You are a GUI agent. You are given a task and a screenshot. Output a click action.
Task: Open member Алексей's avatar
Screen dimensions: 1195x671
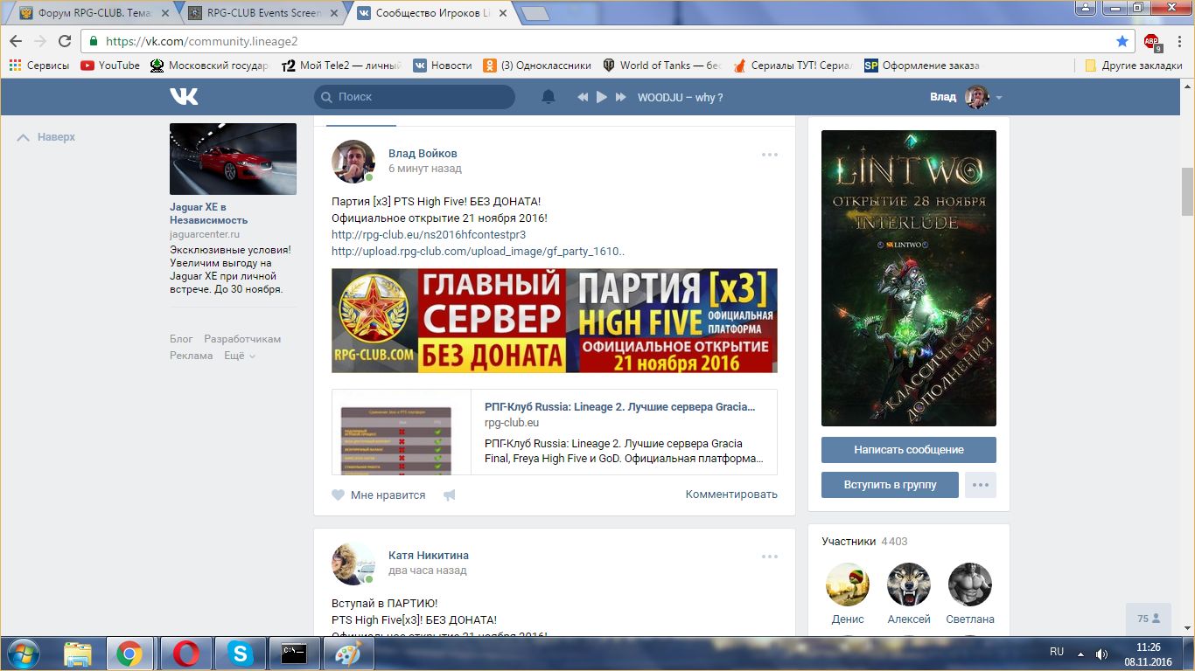pos(909,585)
